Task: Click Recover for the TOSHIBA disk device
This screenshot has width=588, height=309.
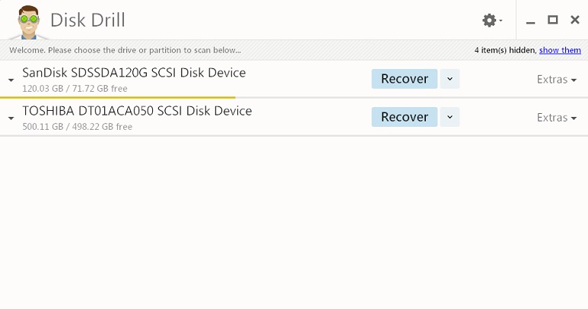Action: click(404, 117)
